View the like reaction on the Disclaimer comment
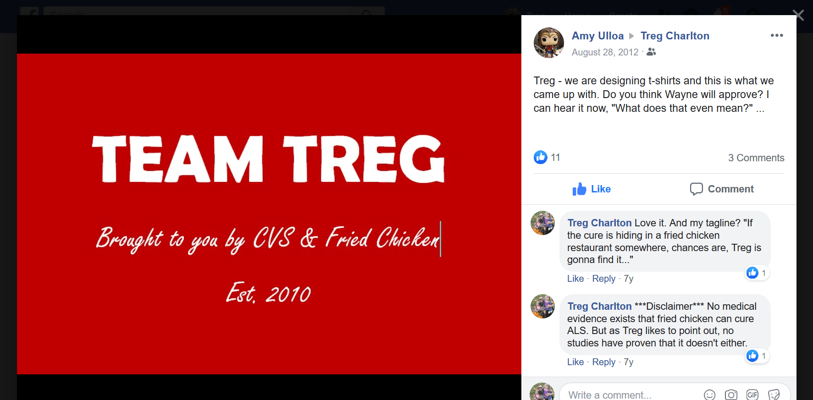 click(x=757, y=356)
